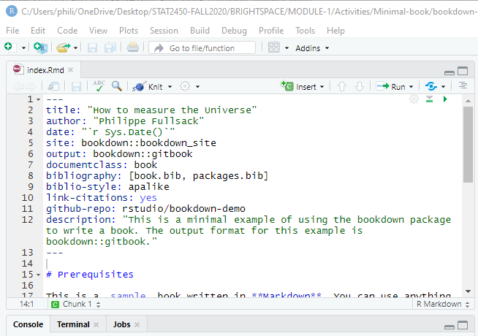Click the Run button

tap(391, 87)
